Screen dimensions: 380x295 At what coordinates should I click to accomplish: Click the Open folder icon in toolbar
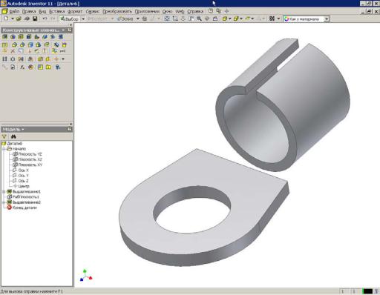19,19
